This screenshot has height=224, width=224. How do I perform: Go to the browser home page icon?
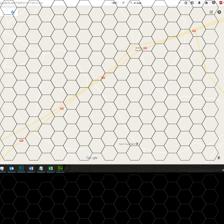coord(207,3)
